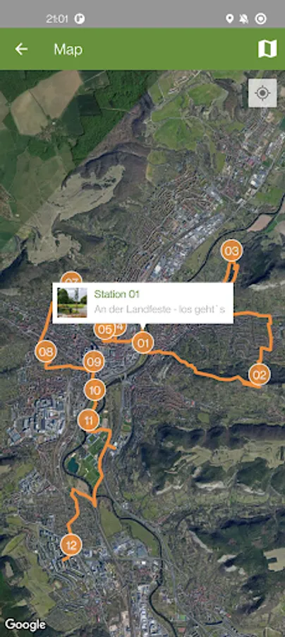
Task: Open the Station 01 title link
Action: point(117,294)
